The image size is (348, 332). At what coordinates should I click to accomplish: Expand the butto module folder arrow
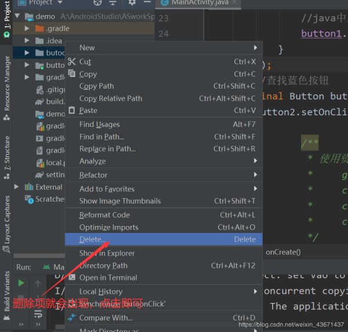point(27,65)
